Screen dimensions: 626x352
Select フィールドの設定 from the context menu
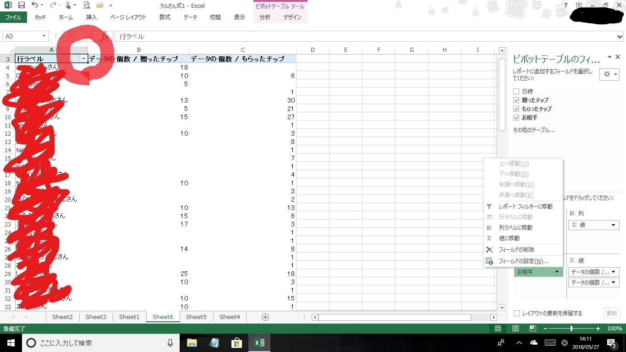[523, 261]
